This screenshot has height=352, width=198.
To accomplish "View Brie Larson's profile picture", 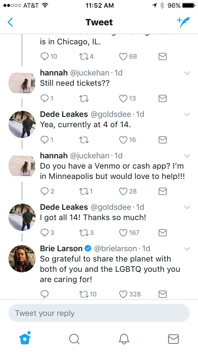I will (x=22, y=259).
